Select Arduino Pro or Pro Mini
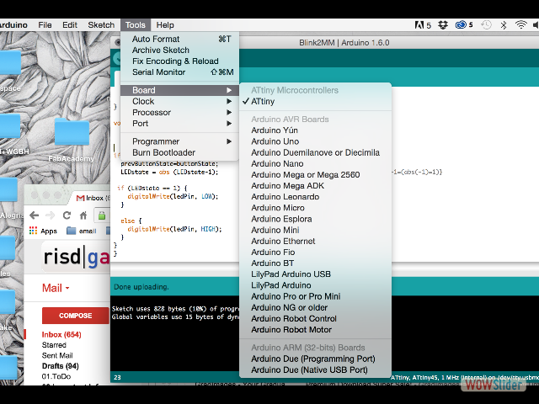Image resolution: width=539 pixels, height=404 pixels. coord(315,296)
